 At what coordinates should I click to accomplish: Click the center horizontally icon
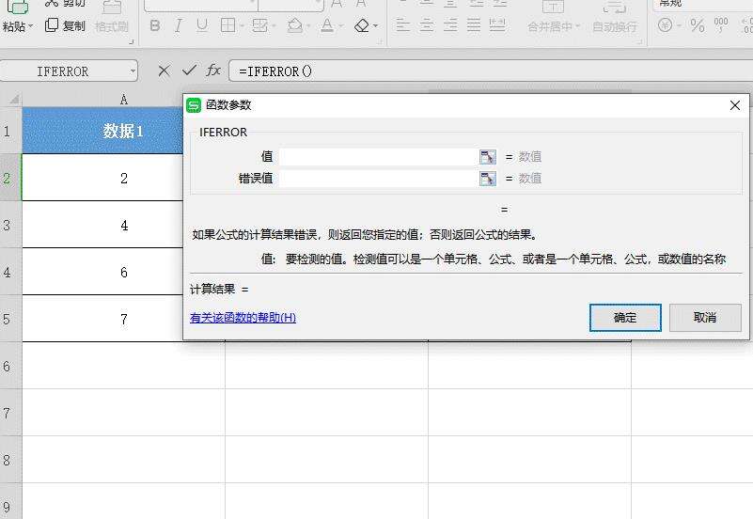[427, 25]
